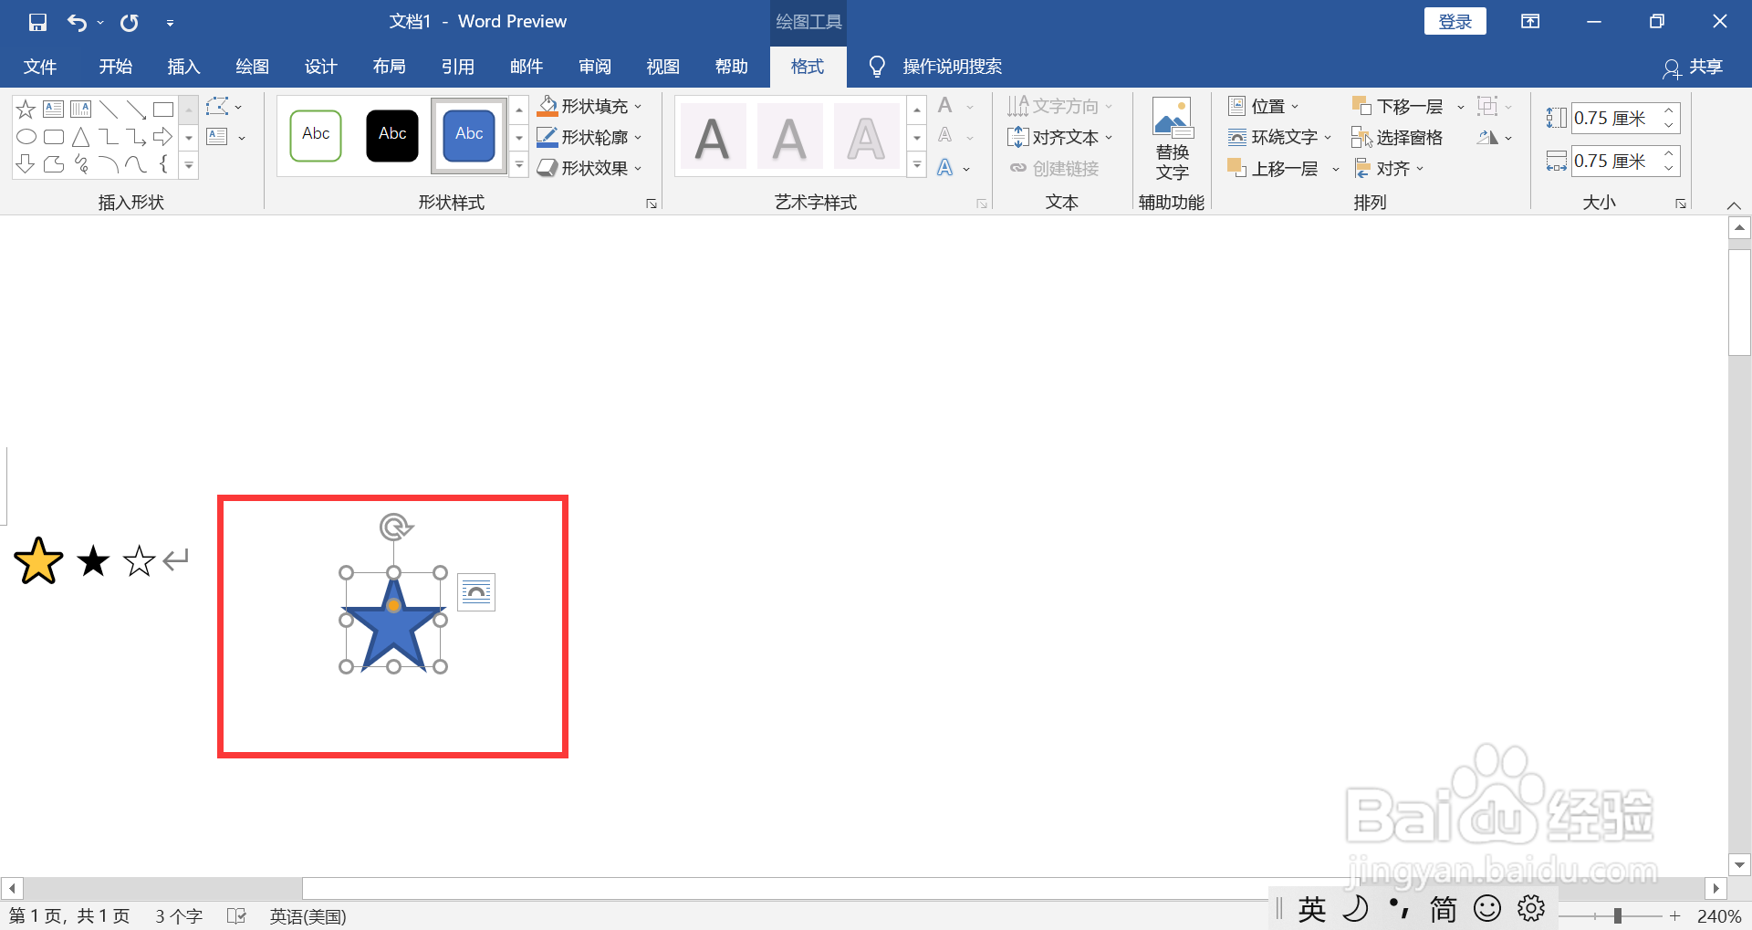Switch to the 视图 view tab
This screenshot has width=1752, height=930.
pos(662,67)
